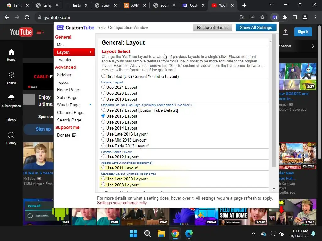The image size is (322, 241).
Task: Click the config window vertical scrollbar
Action: point(274,100)
